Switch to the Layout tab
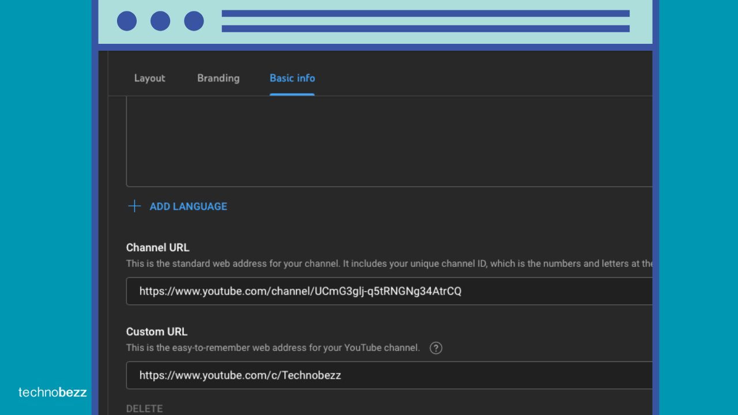This screenshot has height=415, width=738. [x=149, y=78]
